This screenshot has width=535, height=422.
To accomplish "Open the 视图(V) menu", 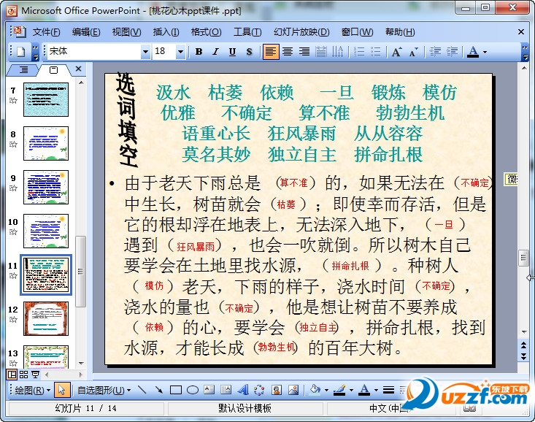I will (x=126, y=32).
